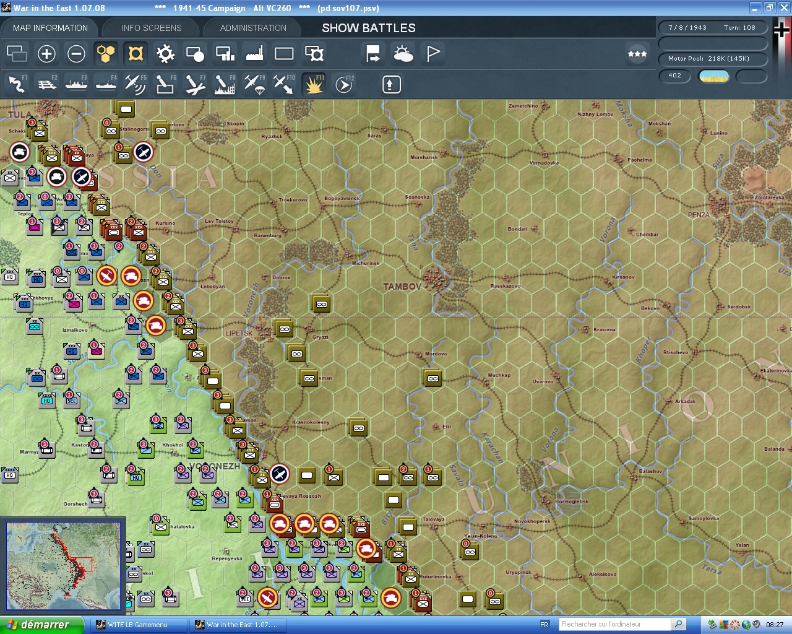Click the screen-with-bars toolbar icon
Image resolution: width=792 pixels, height=634 pixels.
225,54
